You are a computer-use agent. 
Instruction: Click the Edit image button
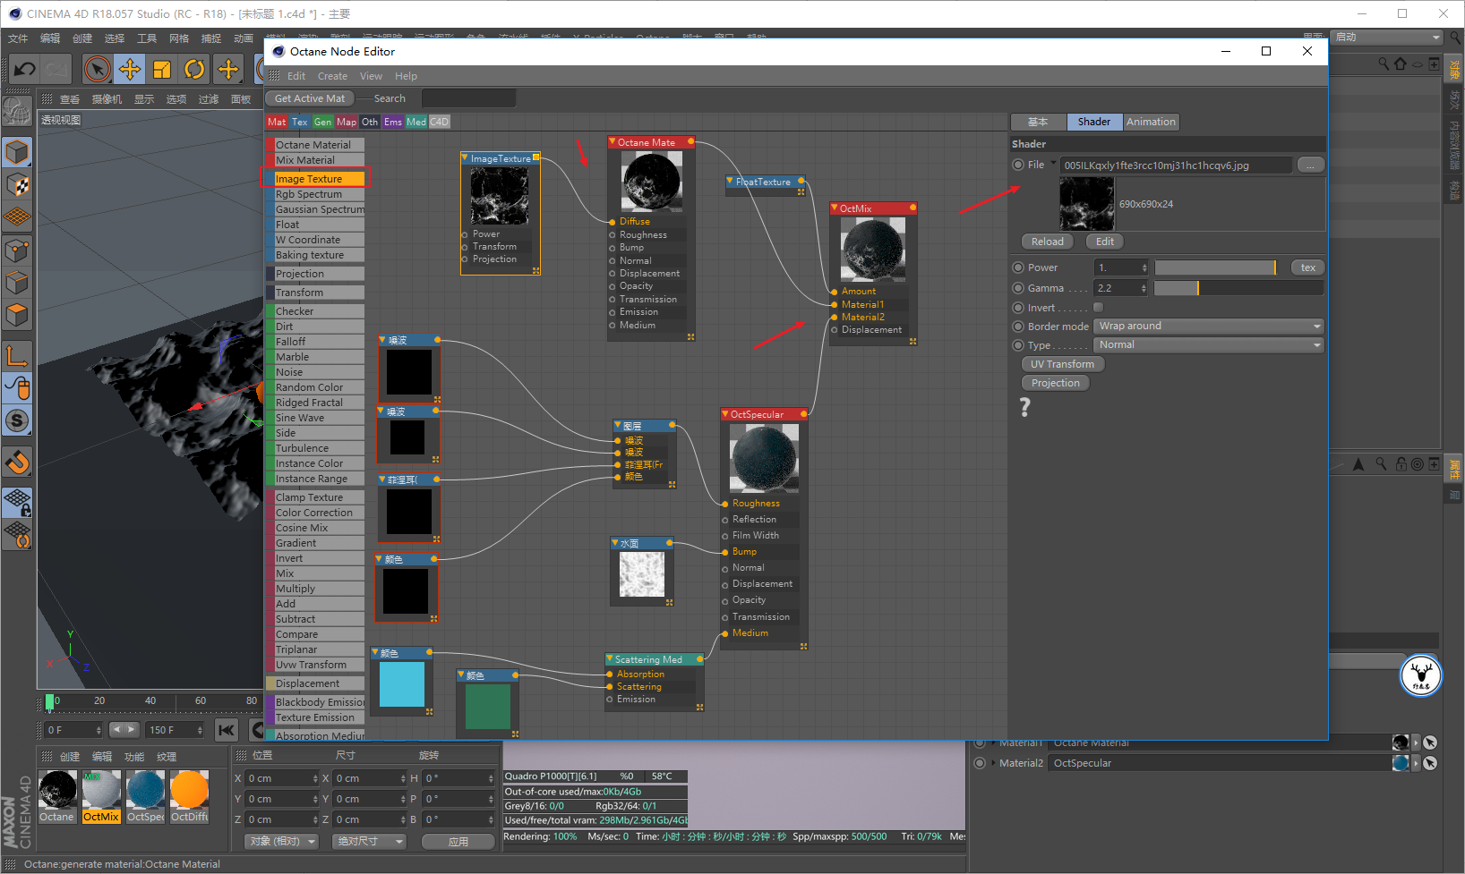1105,242
